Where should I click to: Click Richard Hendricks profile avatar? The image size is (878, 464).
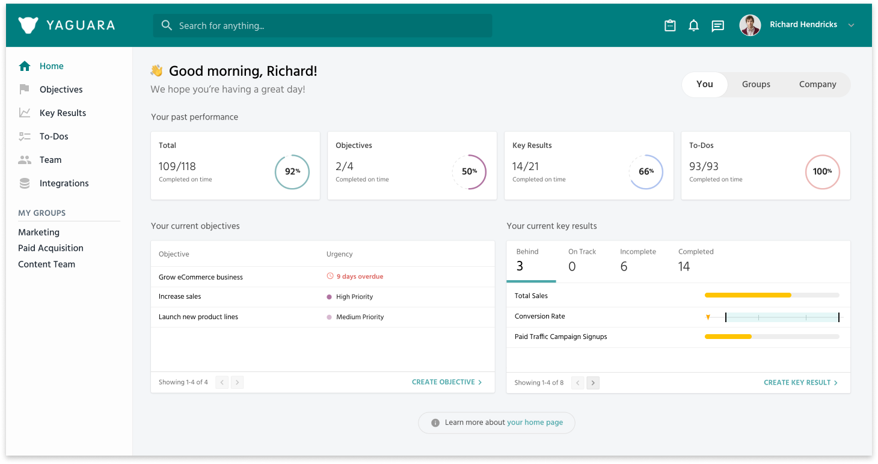[x=750, y=25]
